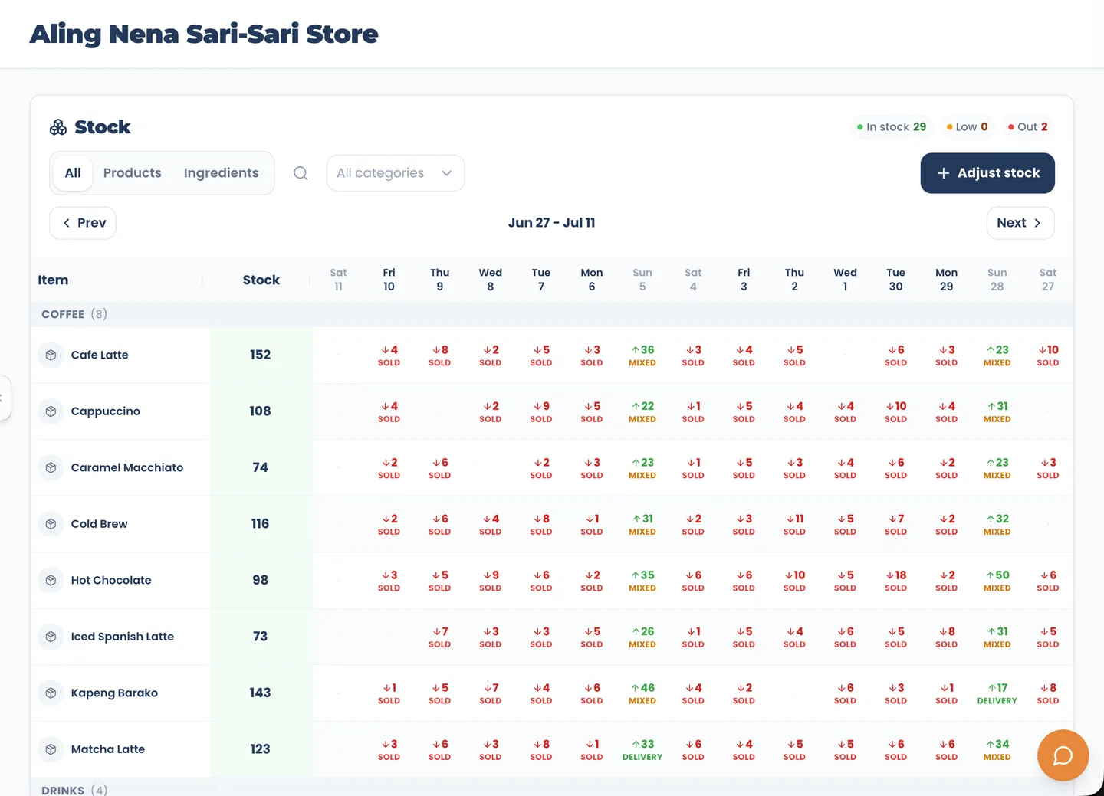This screenshot has height=796, width=1104.
Task: Click Matcha Latte stock value 123
Action: pos(261,749)
